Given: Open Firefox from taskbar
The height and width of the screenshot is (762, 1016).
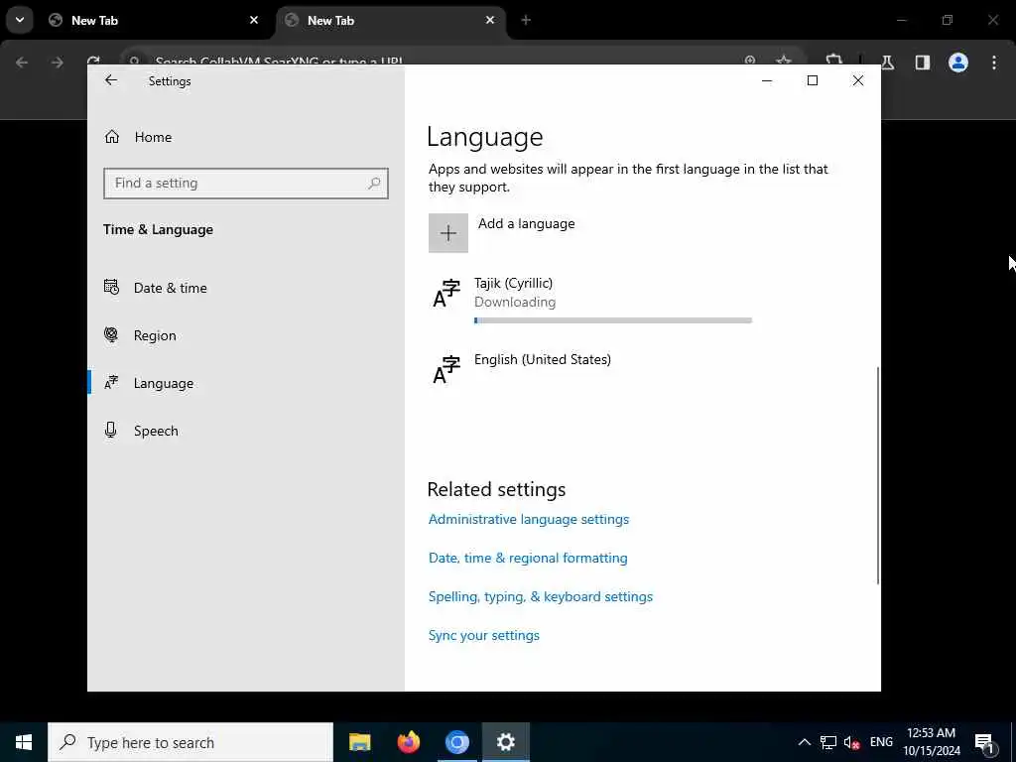Looking at the screenshot, I should pyautogui.click(x=408, y=742).
